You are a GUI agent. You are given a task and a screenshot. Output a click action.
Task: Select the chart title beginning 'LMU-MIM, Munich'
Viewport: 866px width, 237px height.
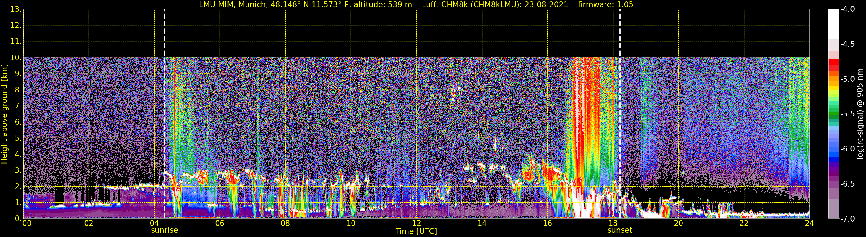[x=416, y=4]
